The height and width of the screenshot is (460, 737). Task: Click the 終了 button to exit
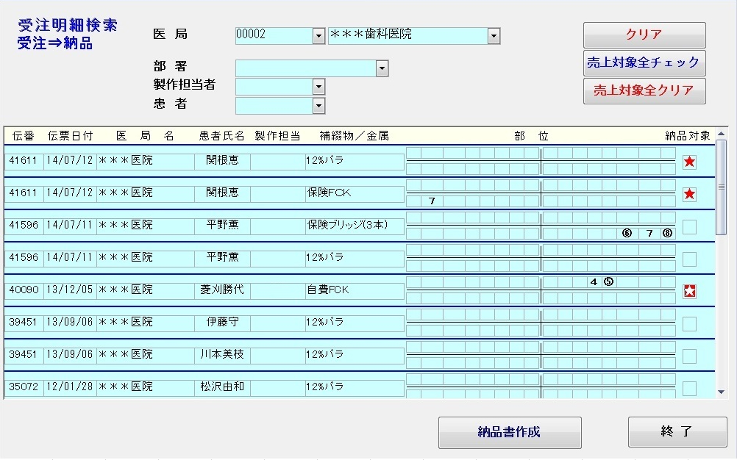(x=677, y=432)
